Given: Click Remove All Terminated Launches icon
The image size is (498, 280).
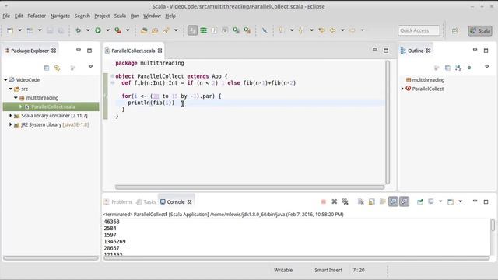Looking at the screenshot, I should tap(345, 201).
